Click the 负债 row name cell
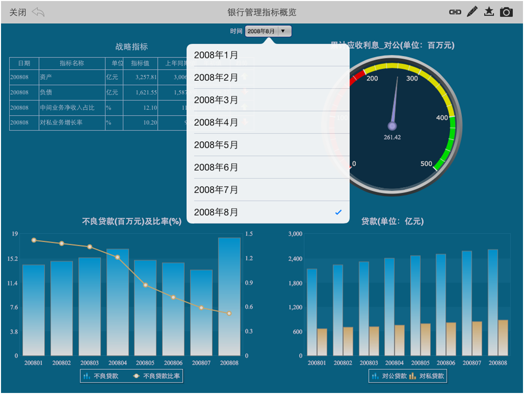The height and width of the screenshot is (394, 524). (x=72, y=92)
